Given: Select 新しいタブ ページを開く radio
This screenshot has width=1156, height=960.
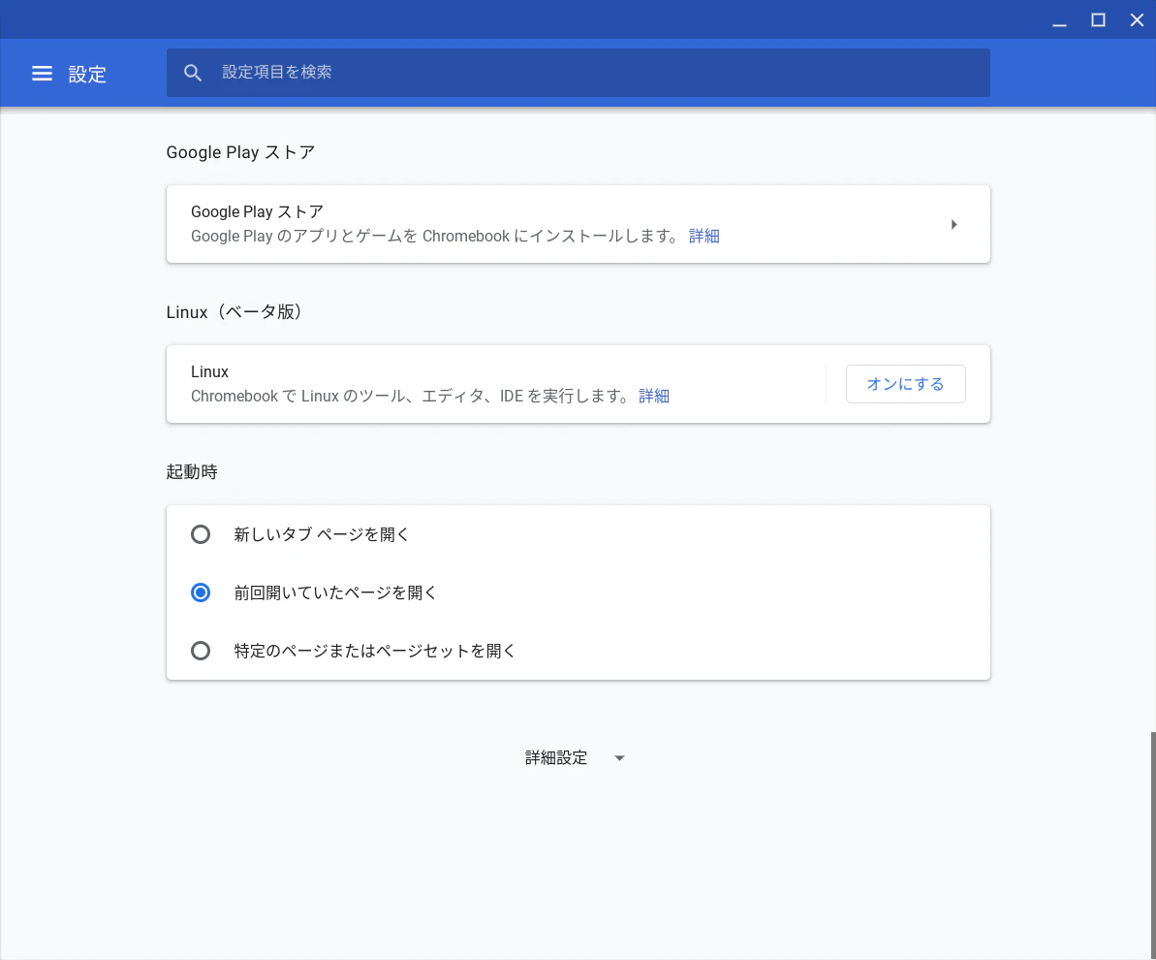Looking at the screenshot, I should click(201, 534).
